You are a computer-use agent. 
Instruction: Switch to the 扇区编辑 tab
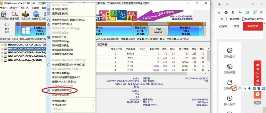coord(102,45)
